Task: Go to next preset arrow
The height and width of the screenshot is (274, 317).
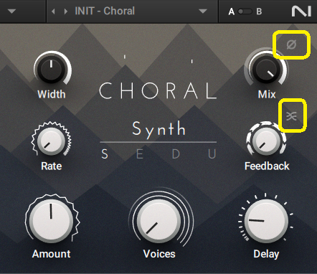Action: 65,11
